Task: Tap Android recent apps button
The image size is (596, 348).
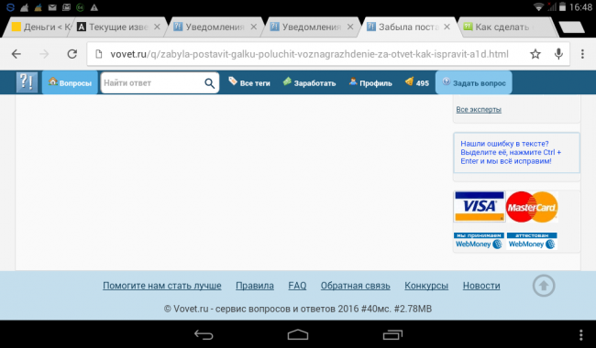Action: (392, 334)
